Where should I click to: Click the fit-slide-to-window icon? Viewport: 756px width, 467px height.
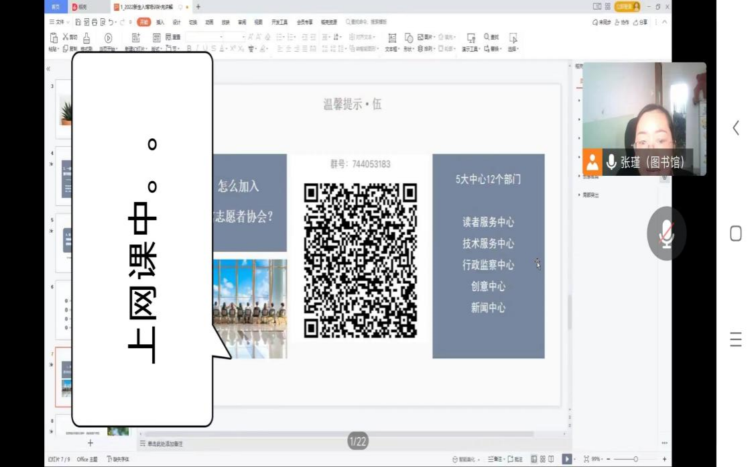pos(586,459)
